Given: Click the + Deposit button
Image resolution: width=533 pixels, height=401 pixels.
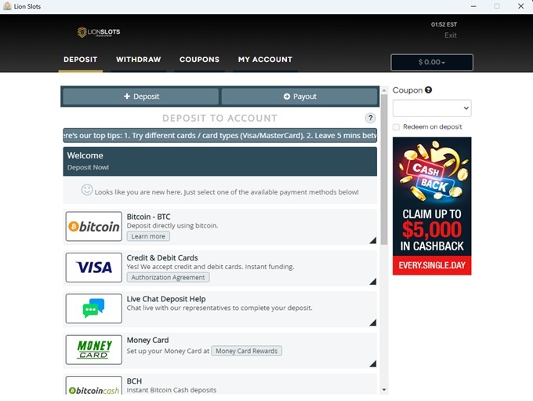Looking at the screenshot, I should click(141, 97).
